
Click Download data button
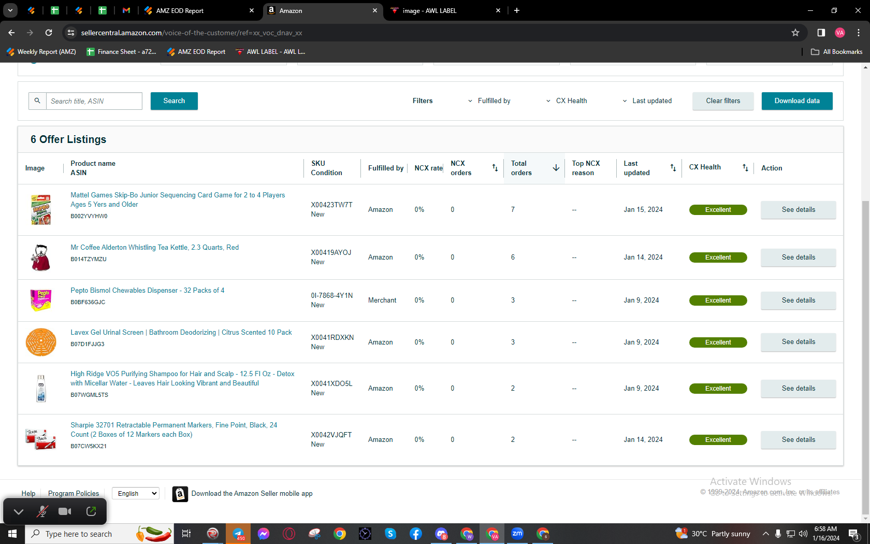pyautogui.click(x=797, y=101)
